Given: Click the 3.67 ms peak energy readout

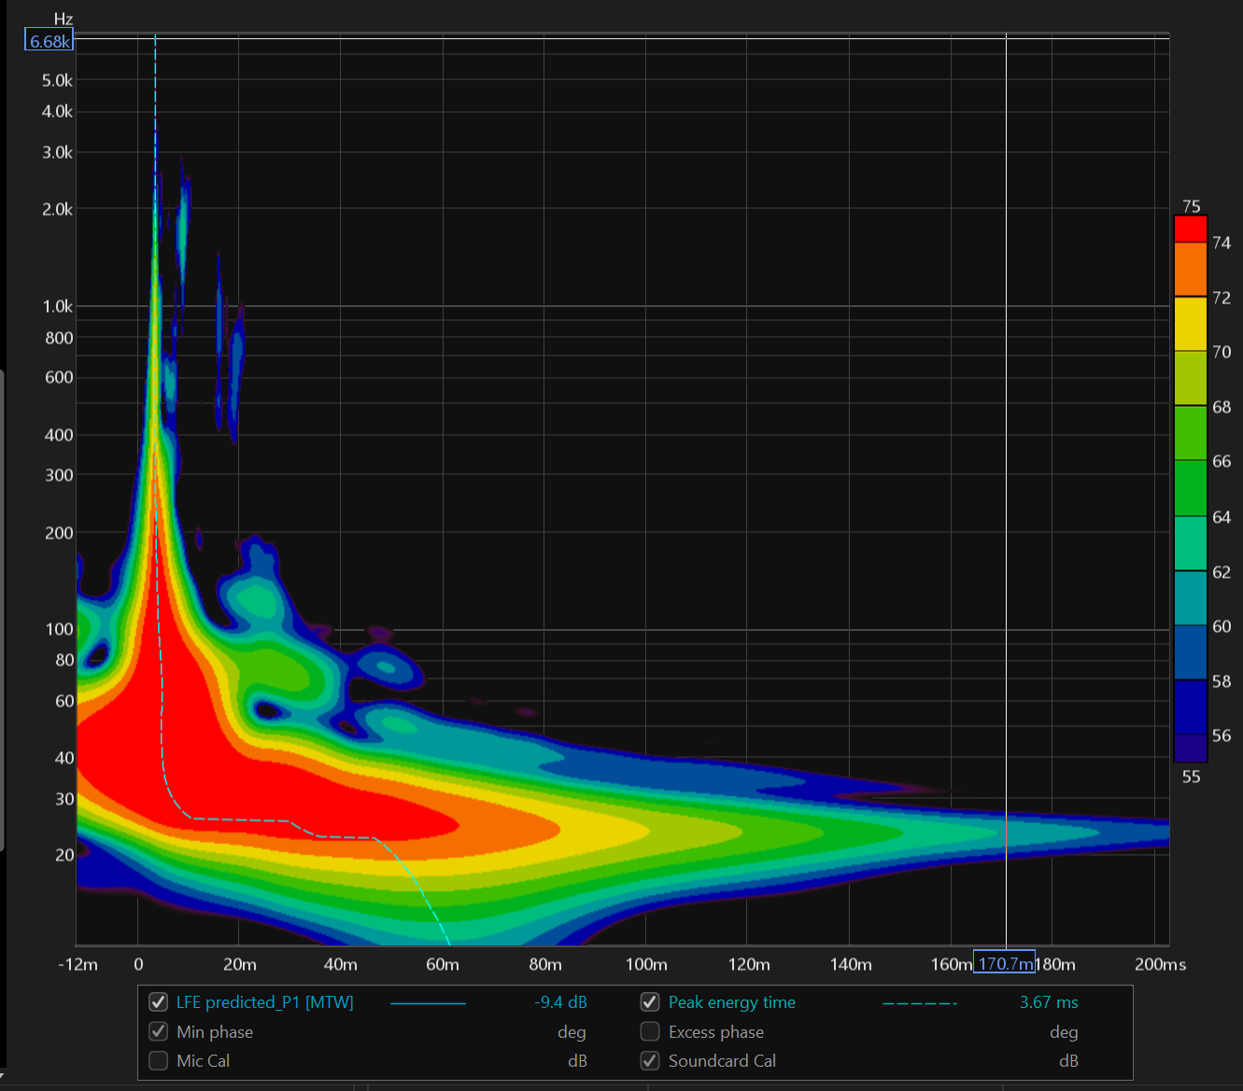Looking at the screenshot, I should point(1048,1002).
